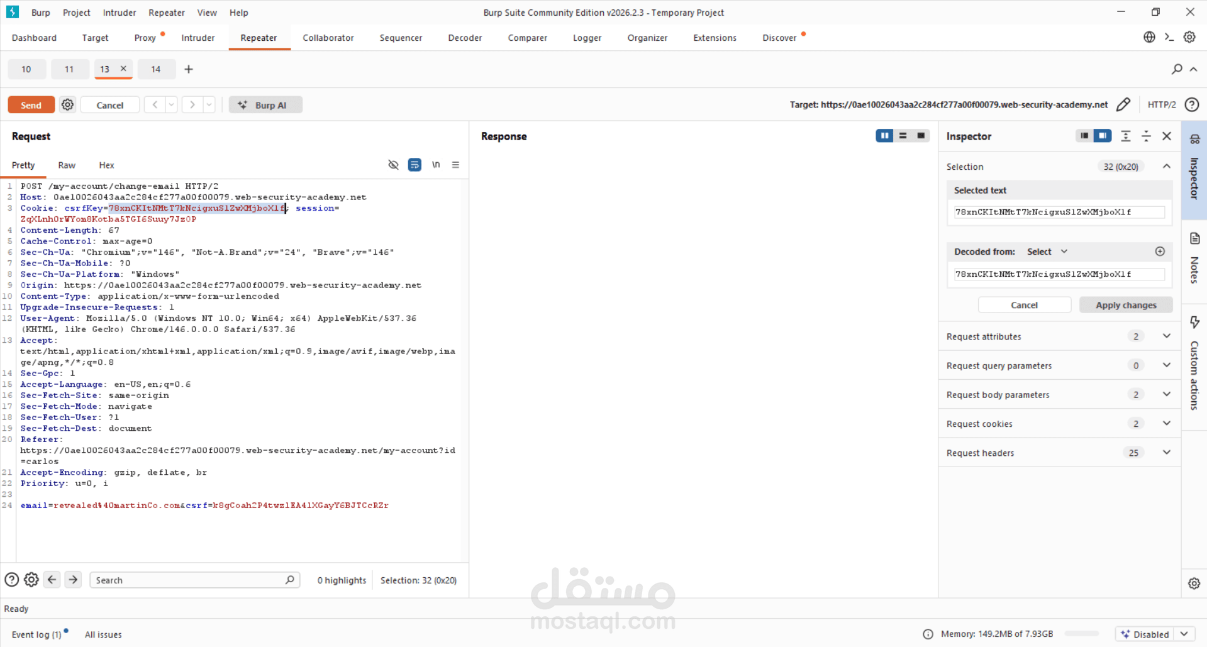Open the command palette prompt icon

click(1169, 37)
